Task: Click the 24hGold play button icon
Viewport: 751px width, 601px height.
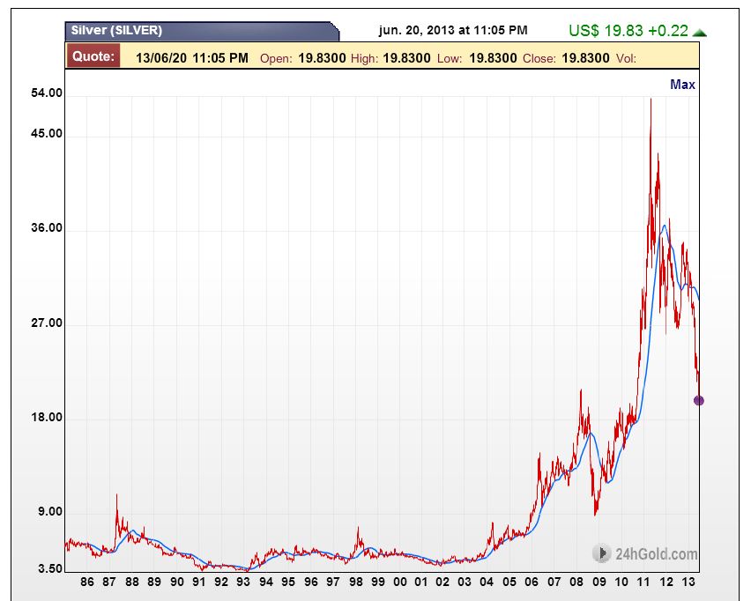Action: [601, 553]
